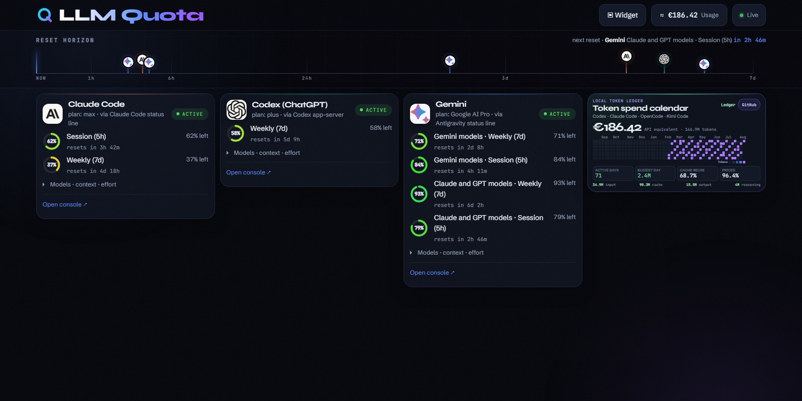Select the Claude marker before the 6h tick
This screenshot has width=802, height=401.
(x=142, y=60)
